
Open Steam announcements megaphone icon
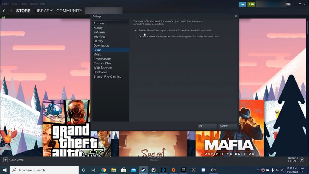click(x=242, y=4)
